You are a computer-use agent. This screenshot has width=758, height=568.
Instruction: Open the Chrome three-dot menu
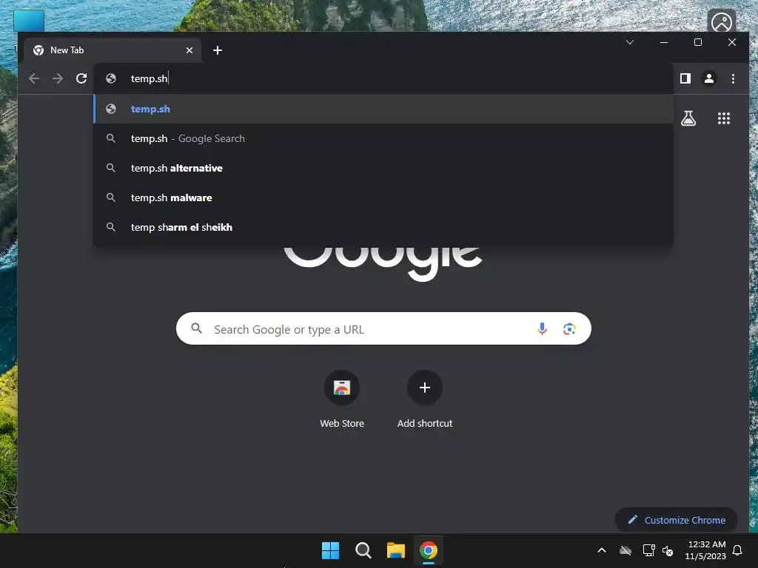(733, 78)
